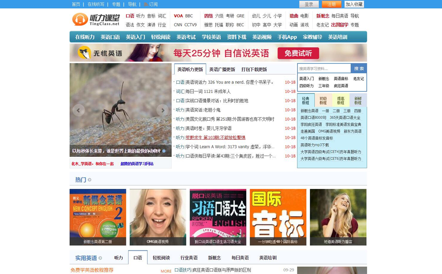Click the orange 注册 register button
The width and height of the screenshot is (442, 274).
click(x=331, y=4)
